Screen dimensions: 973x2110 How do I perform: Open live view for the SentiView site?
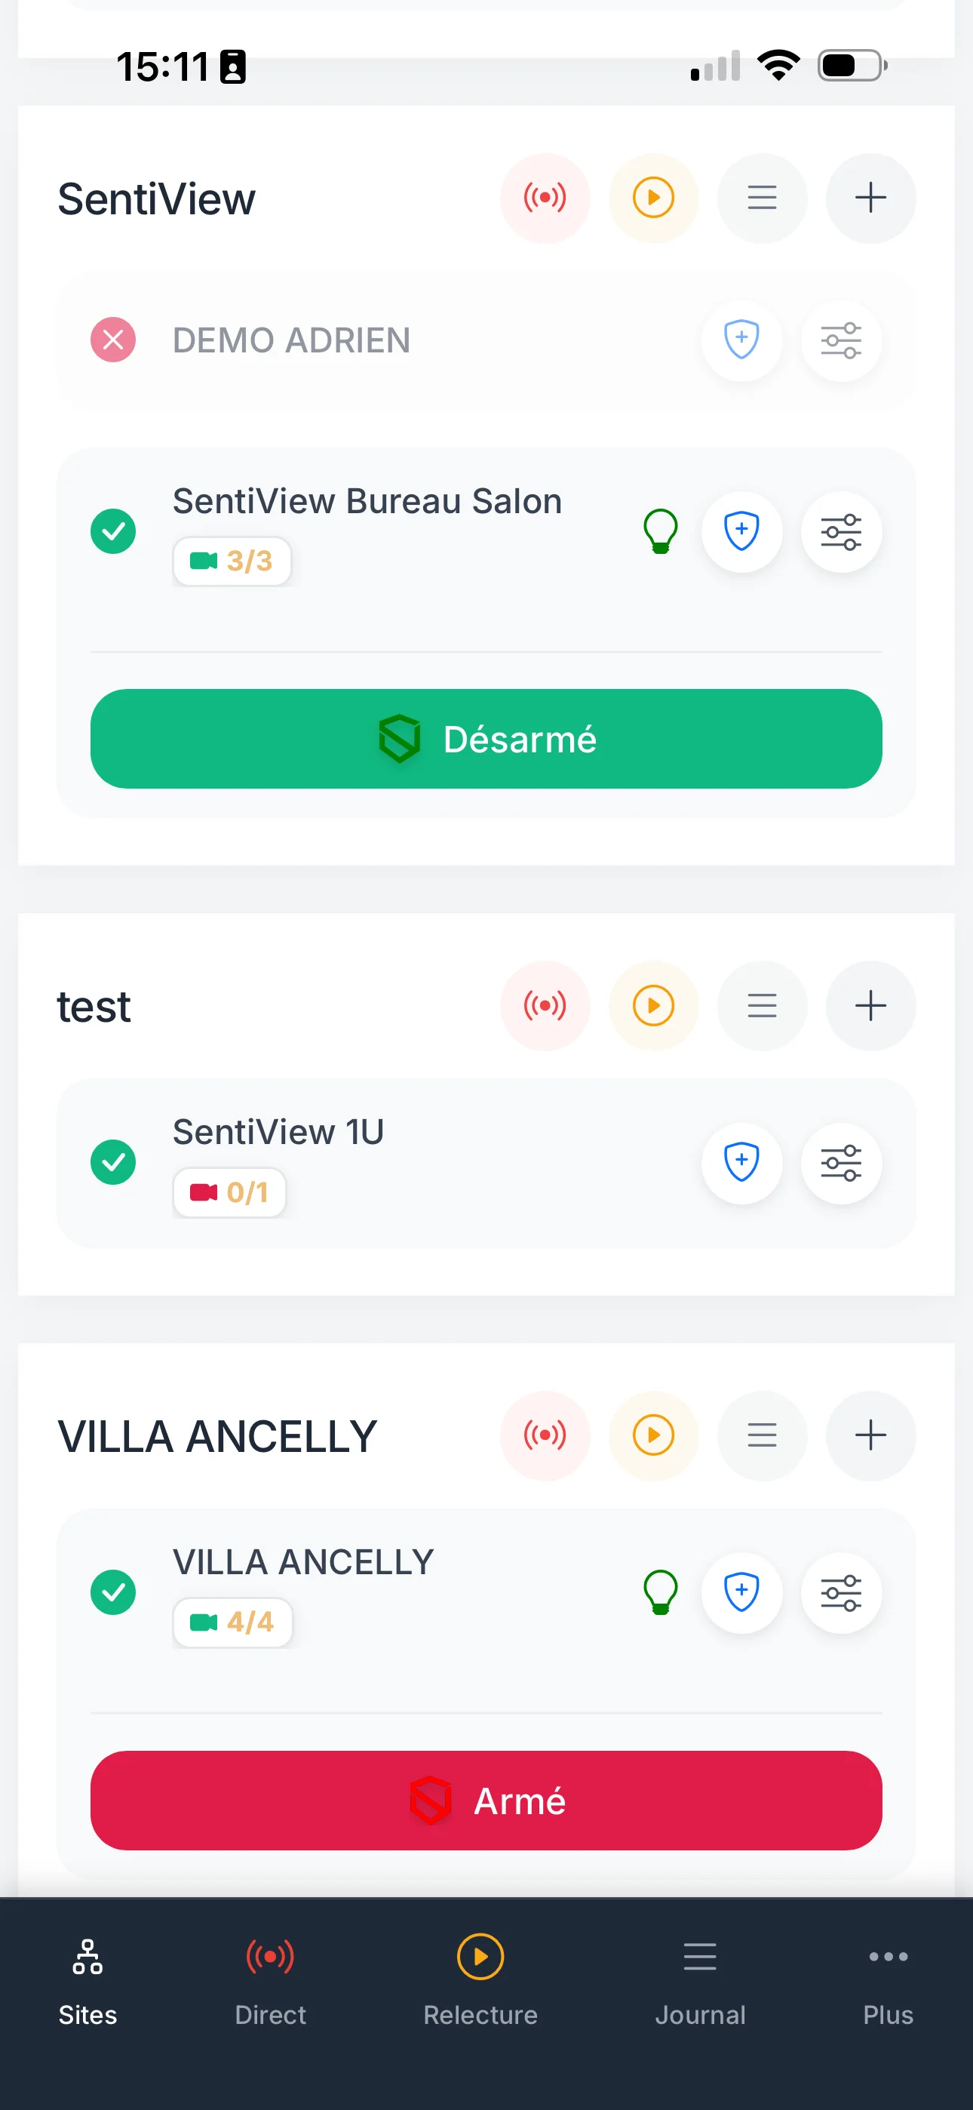(545, 198)
